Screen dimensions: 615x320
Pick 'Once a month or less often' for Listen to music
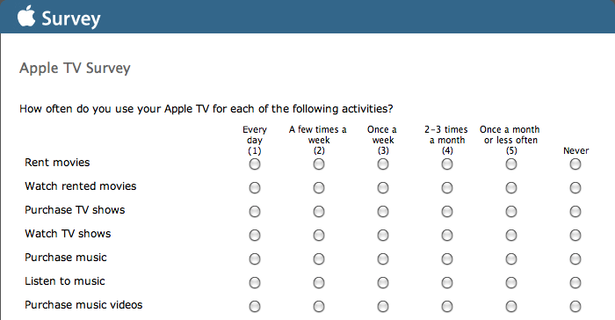pyautogui.click(x=511, y=283)
